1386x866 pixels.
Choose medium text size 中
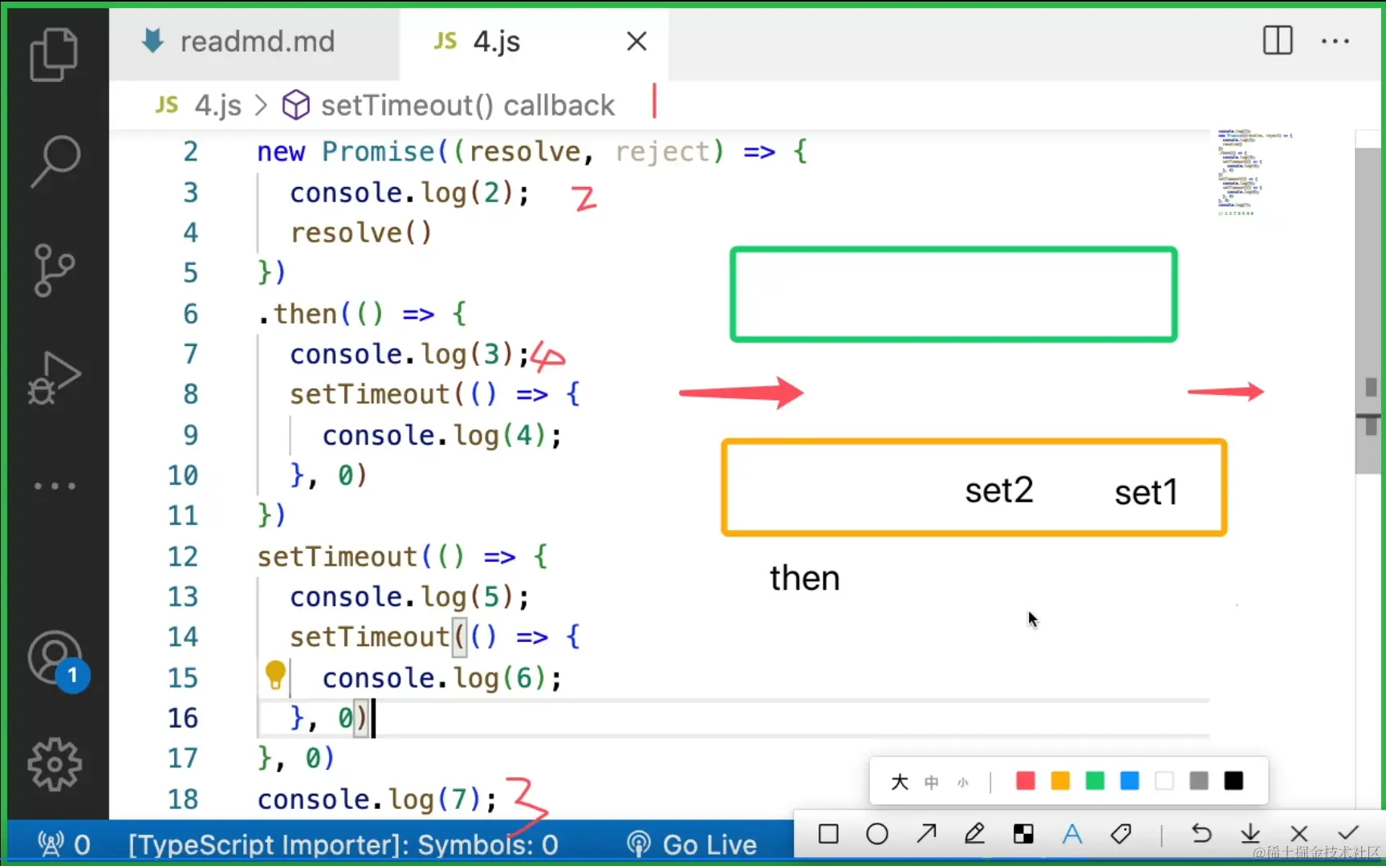(931, 782)
